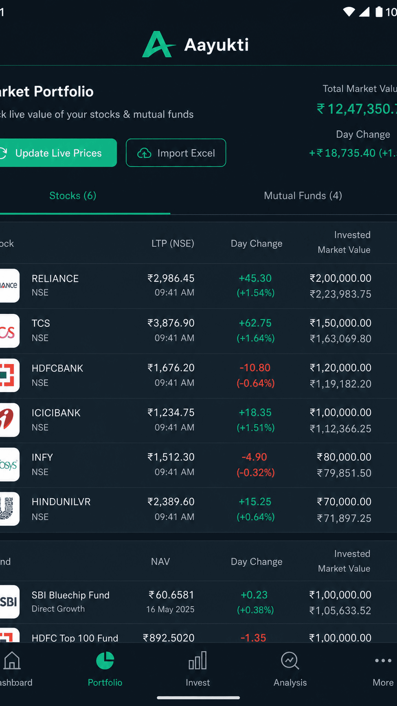The image size is (397, 706).
Task: Tap the Infosys logo icon
Action: (x=9, y=465)
